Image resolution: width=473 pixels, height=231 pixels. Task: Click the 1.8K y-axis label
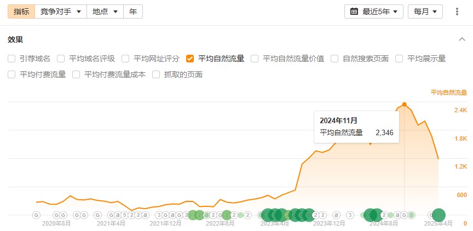(460, 138)
